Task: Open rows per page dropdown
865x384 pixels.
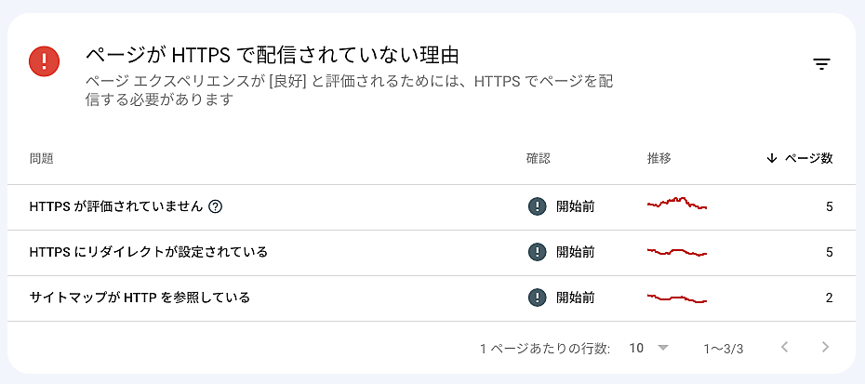Action: [x=663, y=348]
